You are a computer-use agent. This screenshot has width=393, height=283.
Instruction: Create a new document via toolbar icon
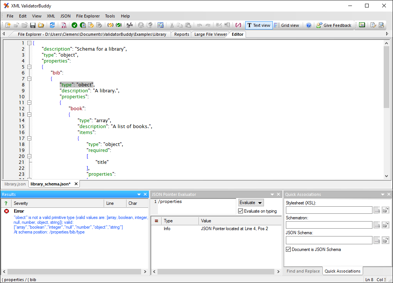click(x=8, y=25)
